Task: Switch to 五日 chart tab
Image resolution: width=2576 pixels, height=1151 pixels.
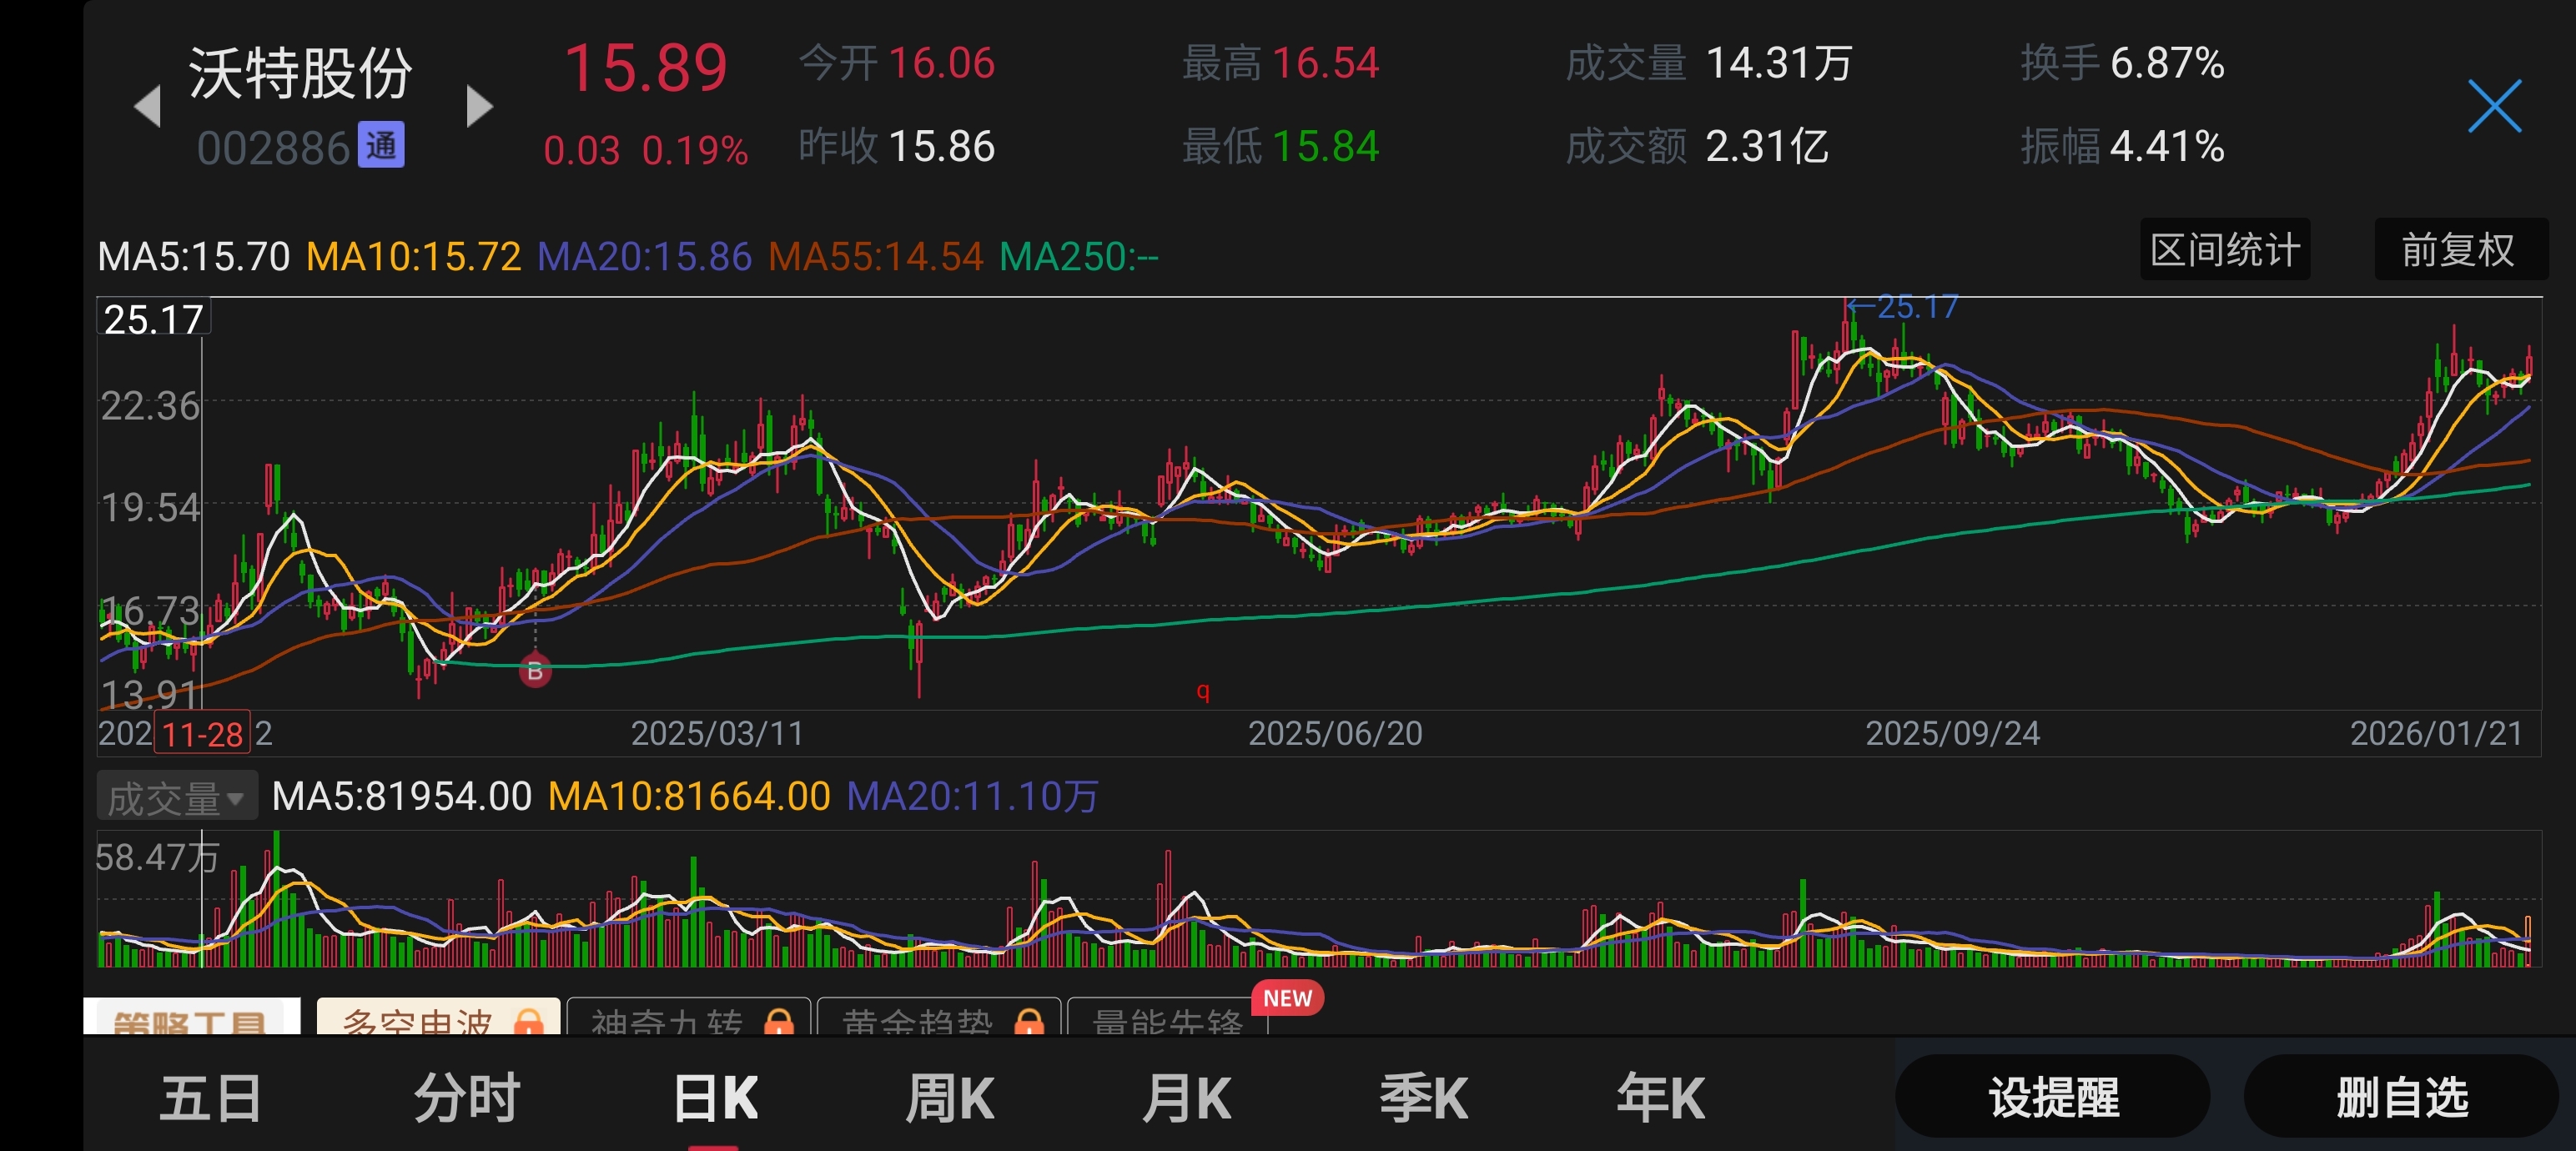Action: [211, 1098]
